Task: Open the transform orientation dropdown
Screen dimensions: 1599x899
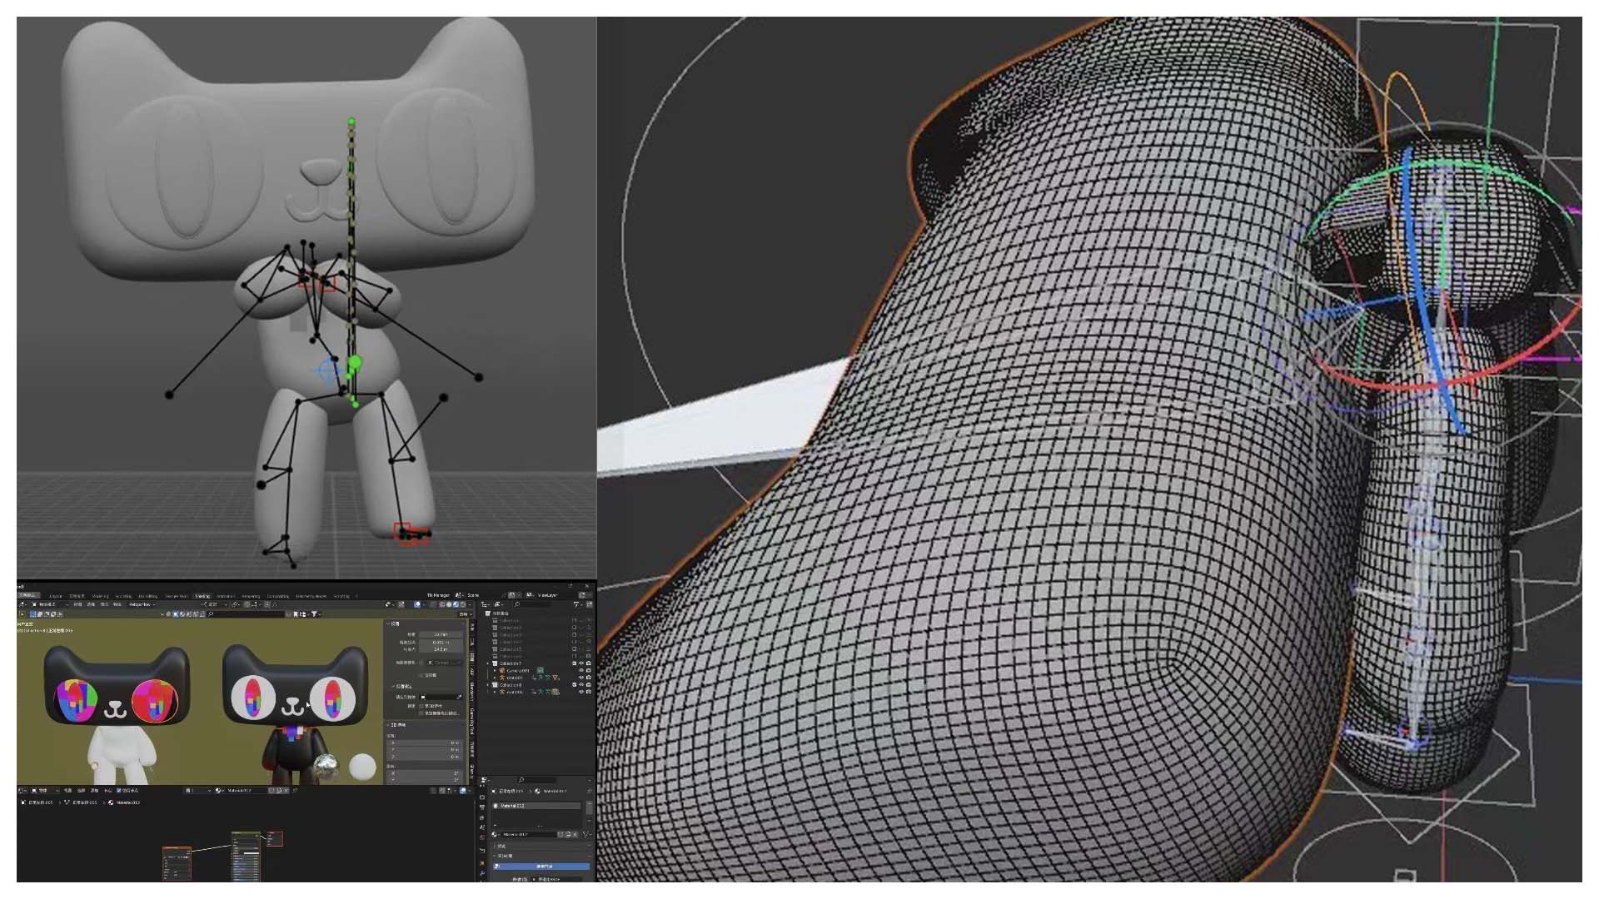Action: click(214, 604)
